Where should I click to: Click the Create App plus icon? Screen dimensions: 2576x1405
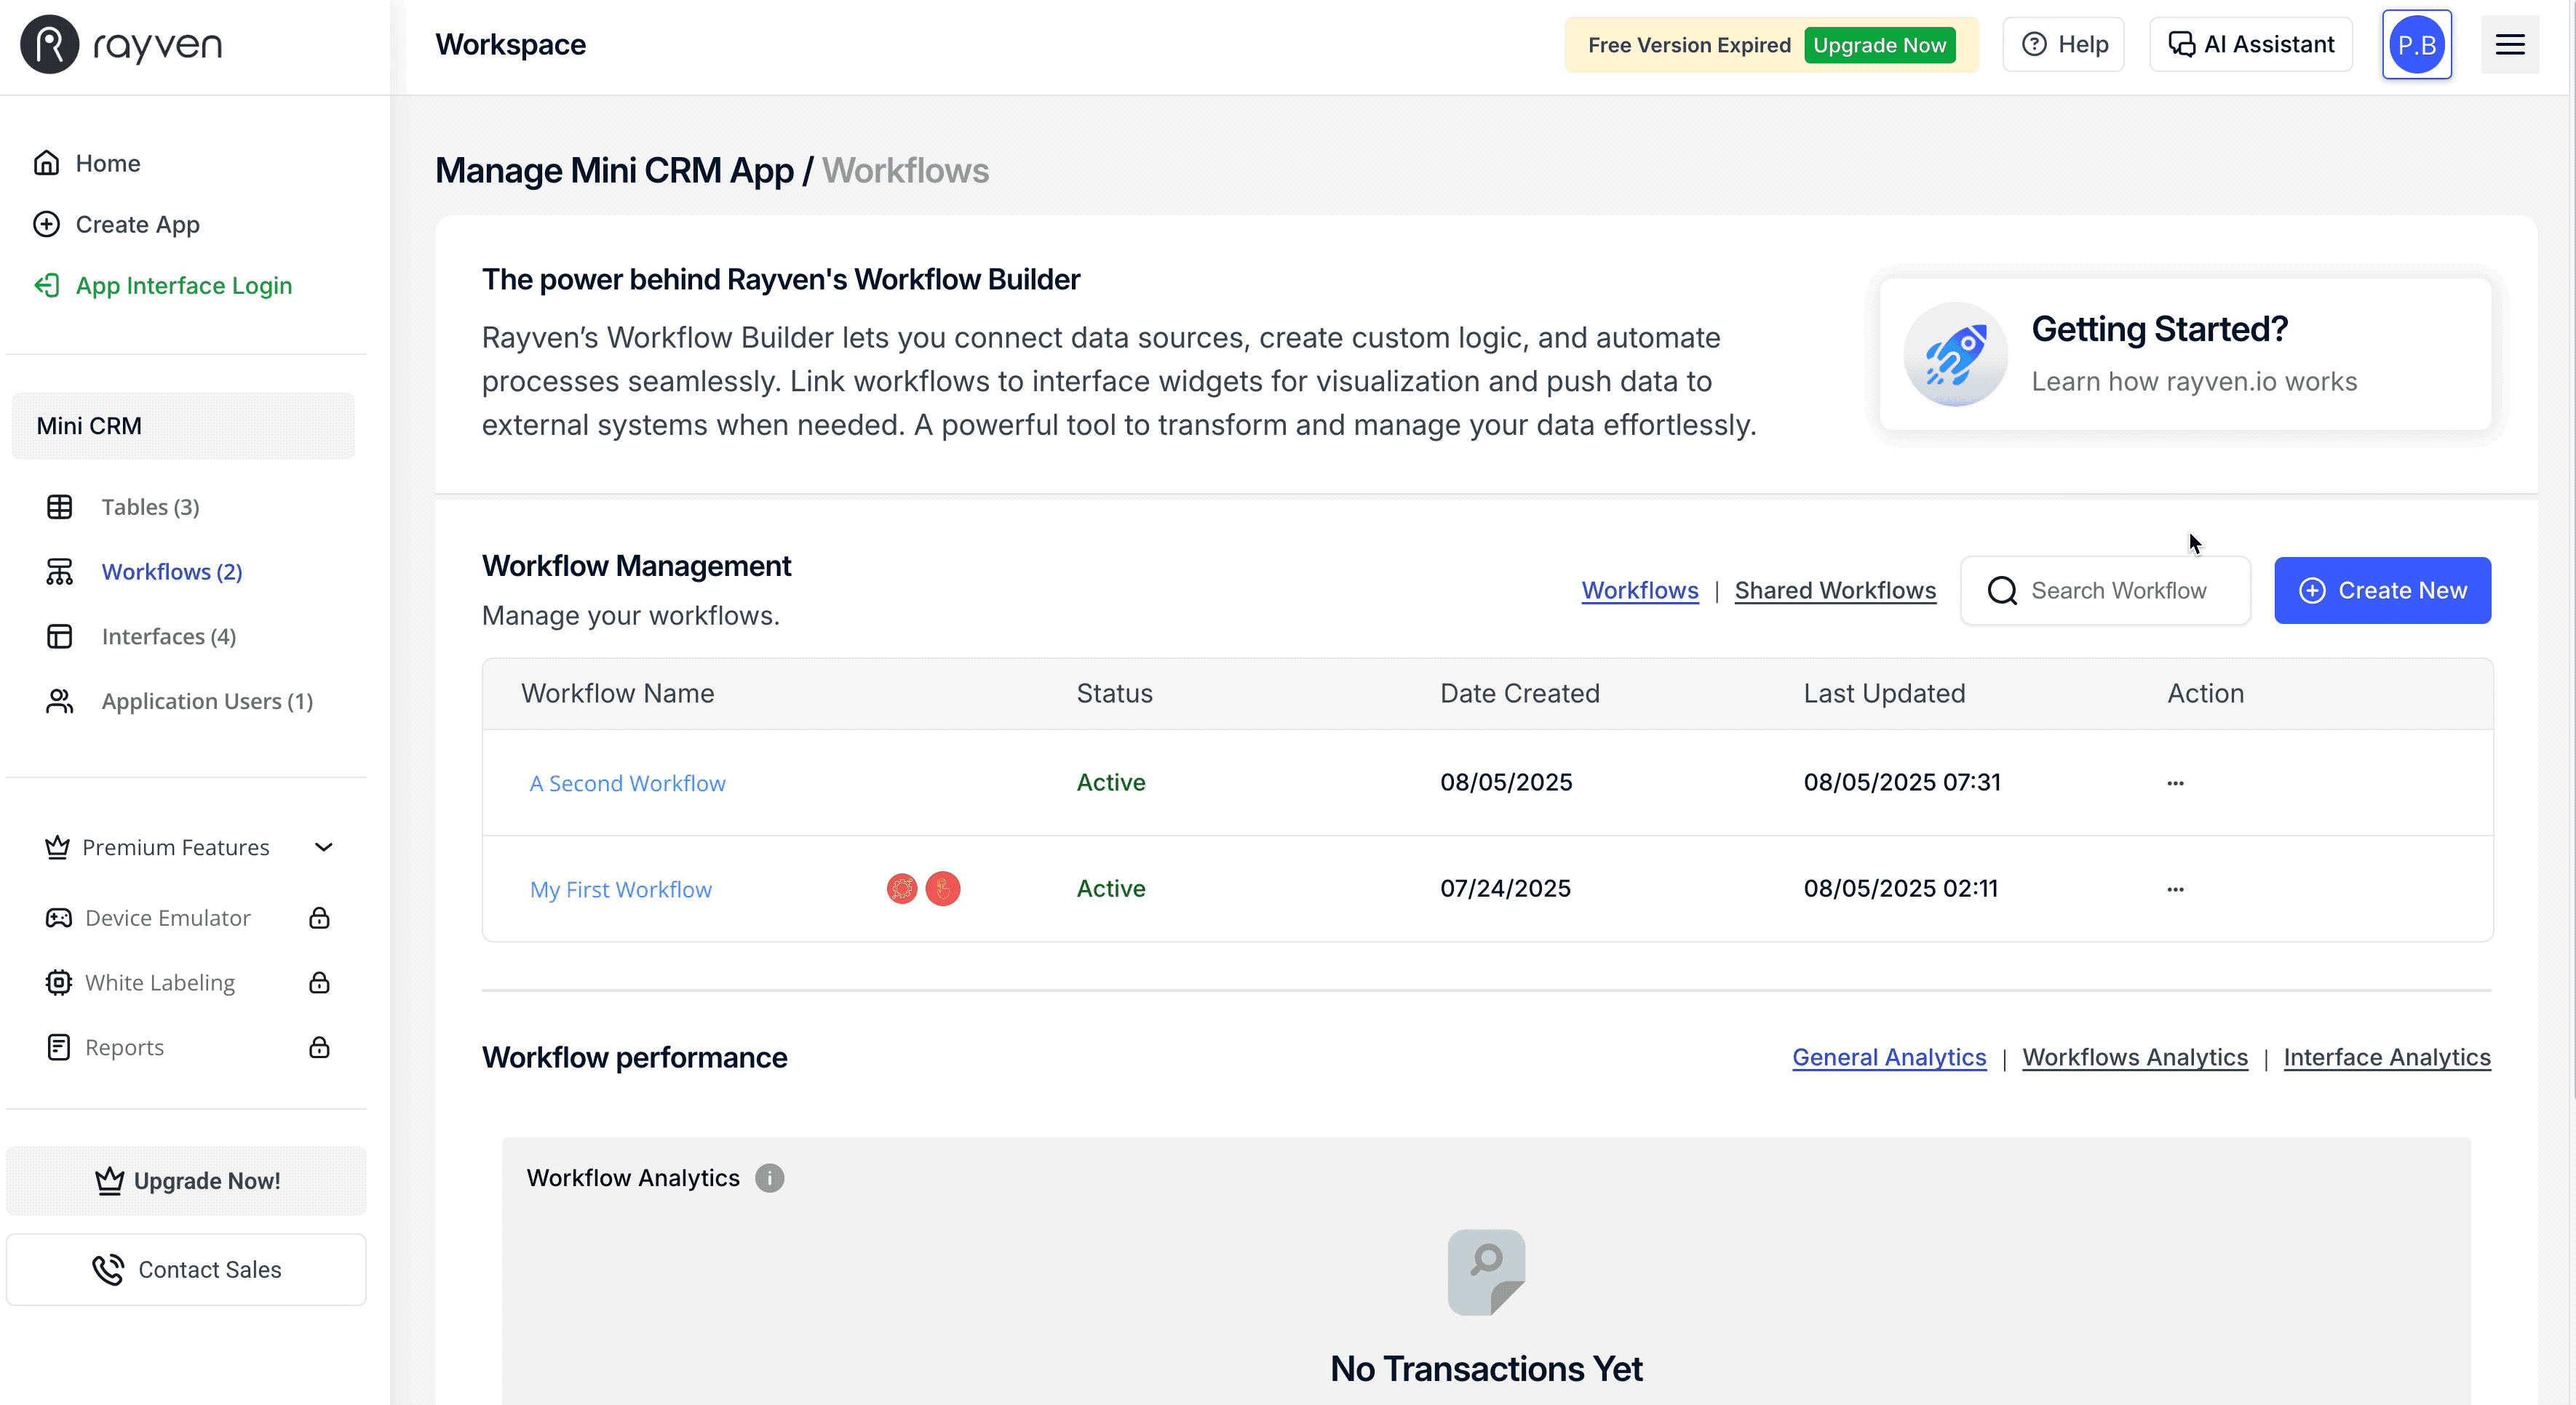[x=48, y=224]
